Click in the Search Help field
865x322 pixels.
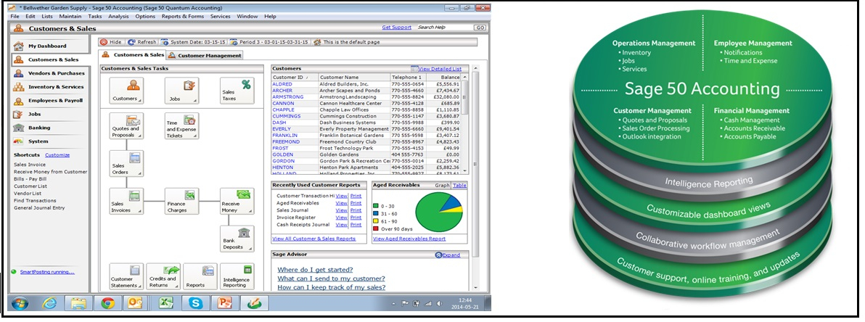[444, 28]
